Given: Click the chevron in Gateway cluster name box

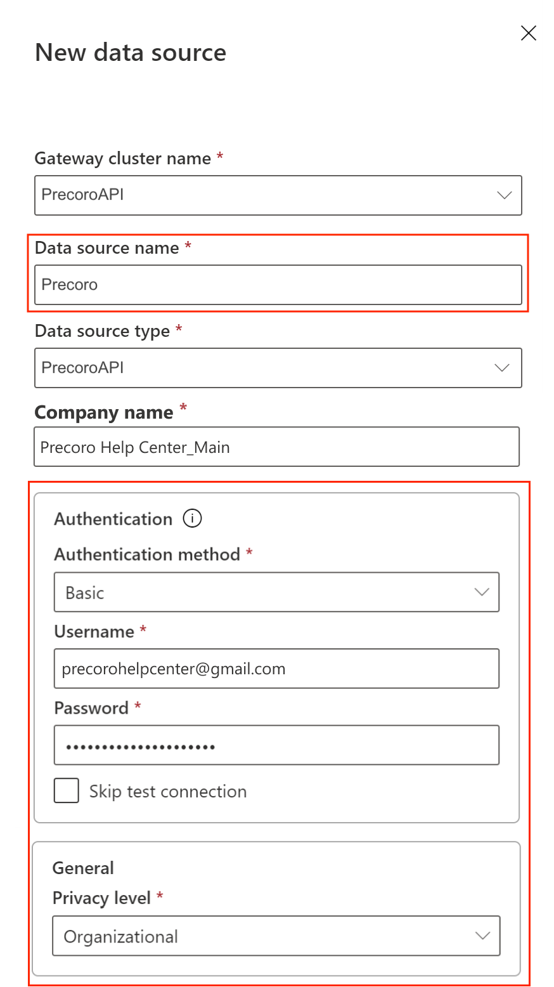Looking at the screenshot, I should 505,195.
